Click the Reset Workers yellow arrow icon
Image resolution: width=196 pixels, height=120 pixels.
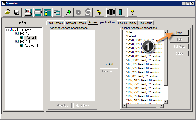(x=99, y=12)
